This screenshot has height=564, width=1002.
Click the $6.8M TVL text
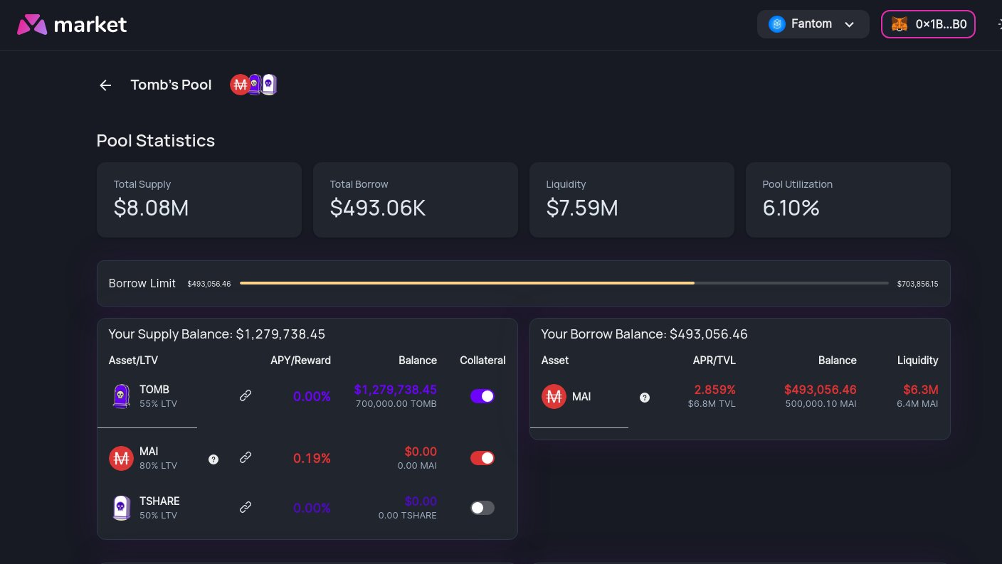tap(712, 404)
